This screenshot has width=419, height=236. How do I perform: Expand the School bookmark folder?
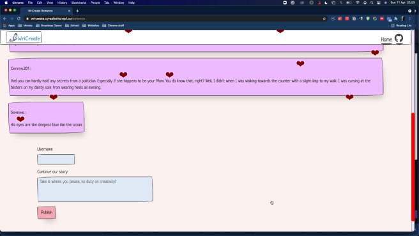[x=72, y=26]
